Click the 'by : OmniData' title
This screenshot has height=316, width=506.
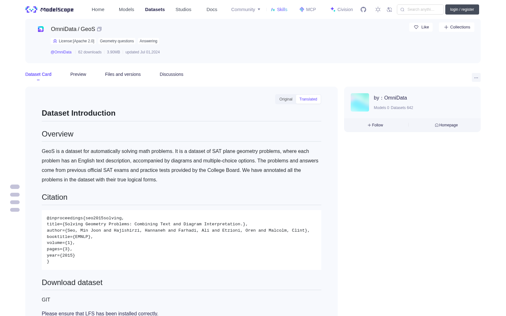point(390,98)
